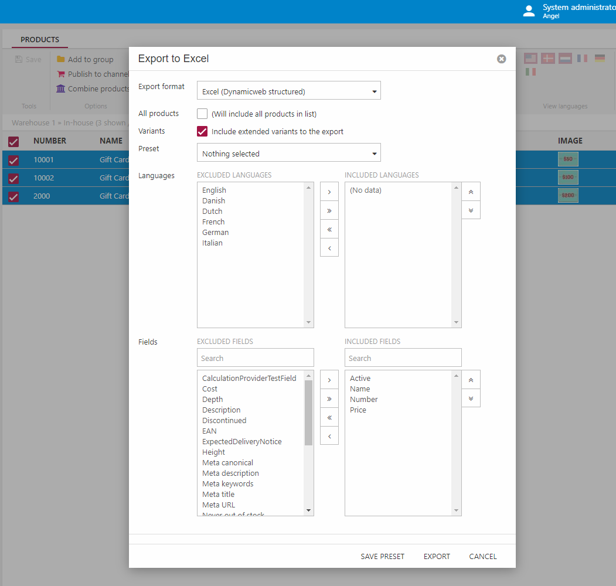
Task: Uncheck Include extended variants checkbox
Action: tap(202, 131)
